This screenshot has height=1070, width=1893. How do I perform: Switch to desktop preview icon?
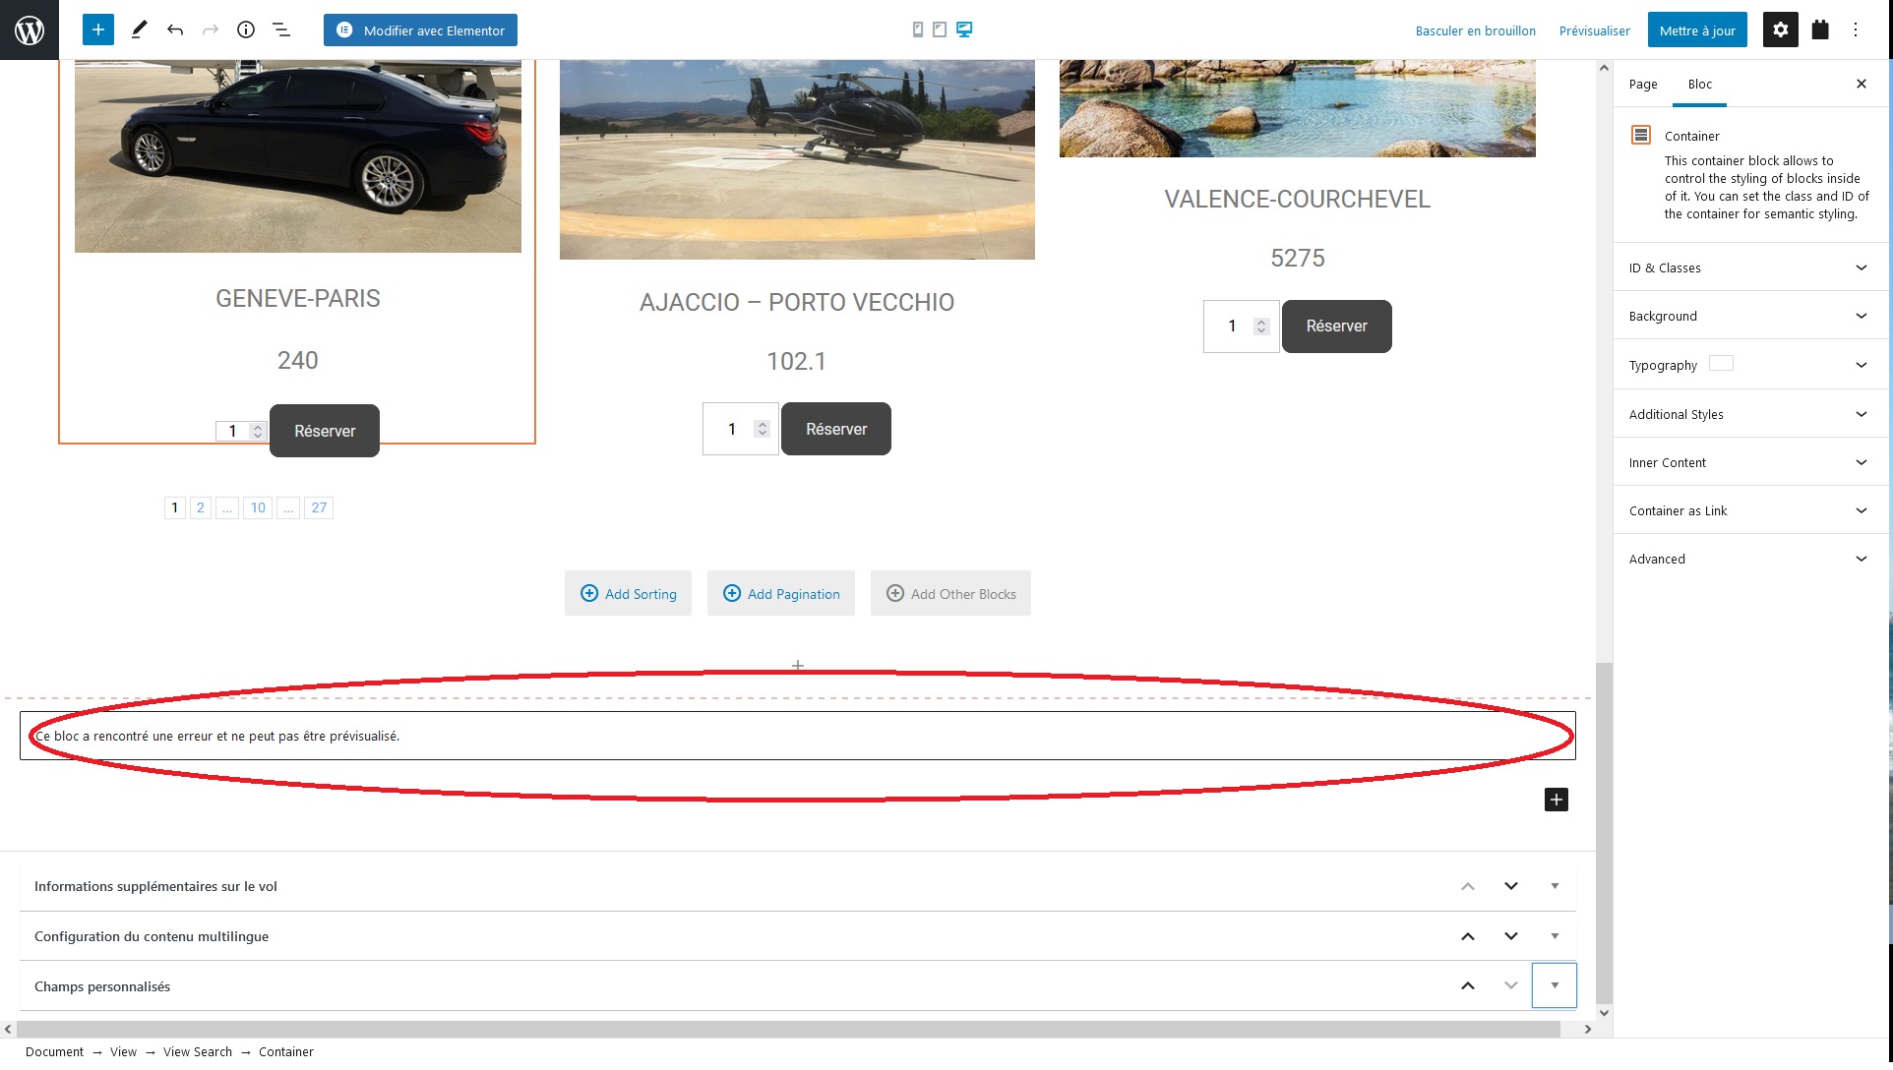click(x=964, y=30)
